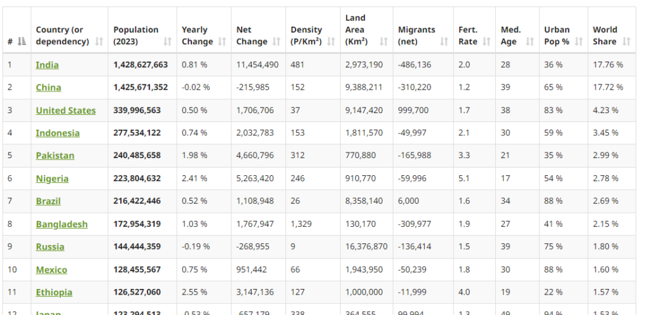651x315 pixels.
Task: Click sort arrows beside Population (2023)
Action: (167, 41)
